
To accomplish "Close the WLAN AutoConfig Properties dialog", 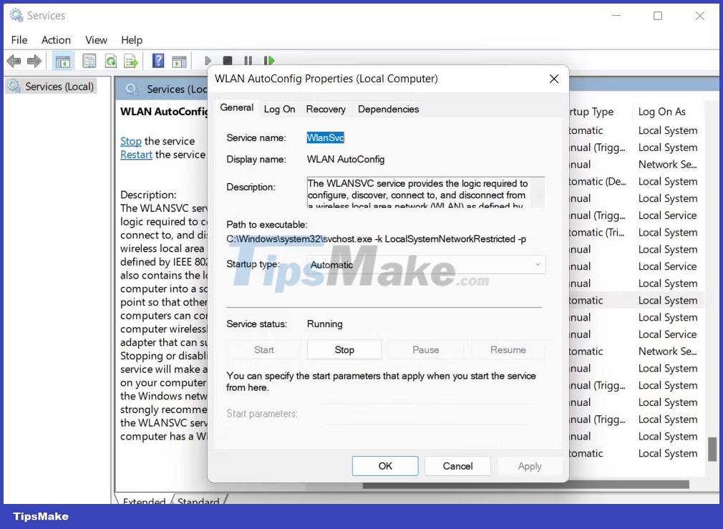I will click(x=554, y=79).
